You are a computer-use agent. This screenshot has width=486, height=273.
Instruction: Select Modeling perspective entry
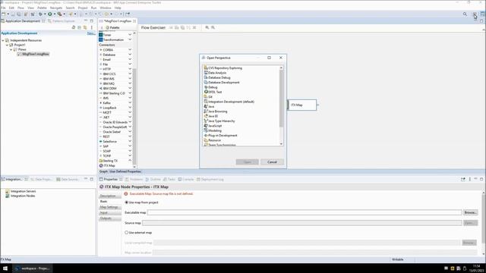(214, 130)
